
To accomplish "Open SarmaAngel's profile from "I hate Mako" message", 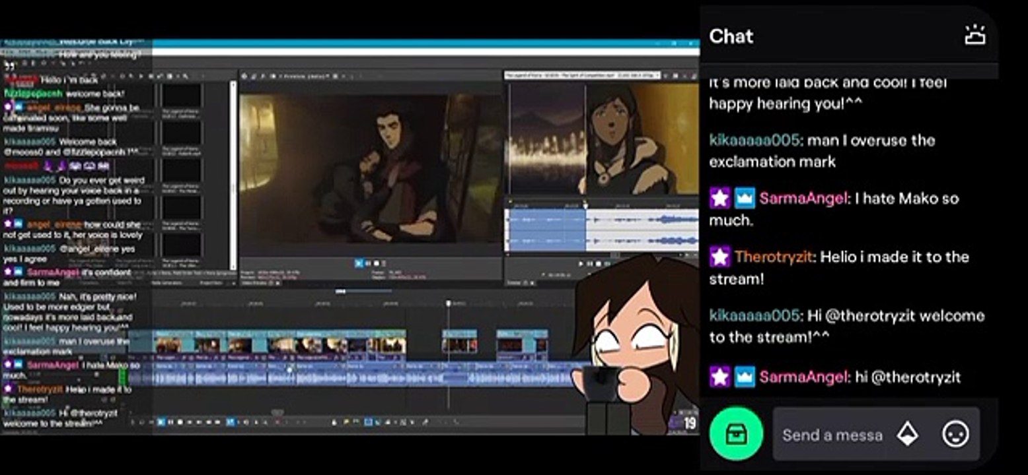I will coord(803,198).
